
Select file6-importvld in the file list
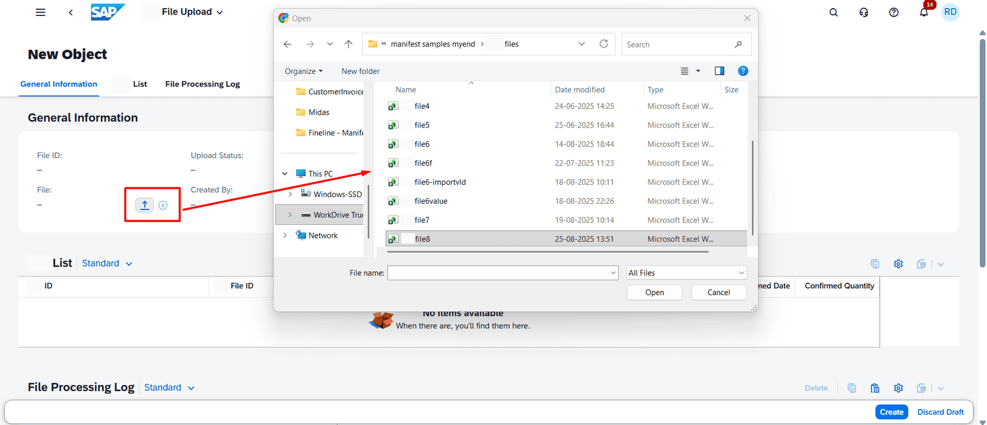click(x=440, y=182)
